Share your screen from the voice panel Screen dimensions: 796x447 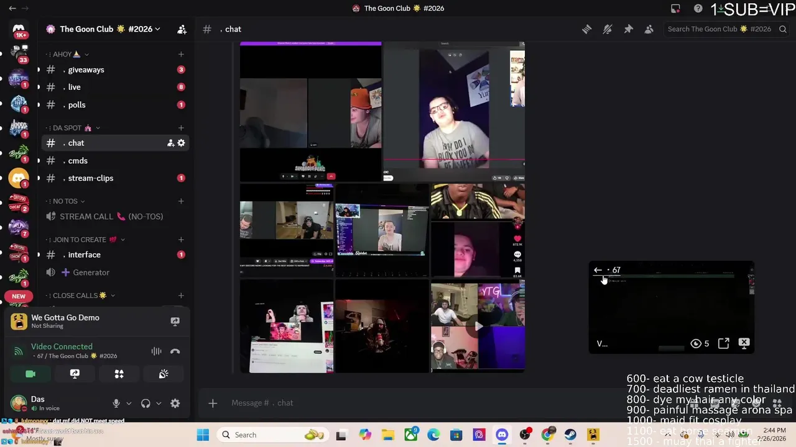(75, 374)
